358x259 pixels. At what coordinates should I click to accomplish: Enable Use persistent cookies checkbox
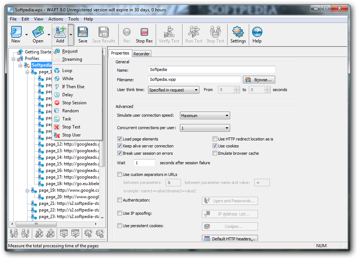click(x=119, y=226)
